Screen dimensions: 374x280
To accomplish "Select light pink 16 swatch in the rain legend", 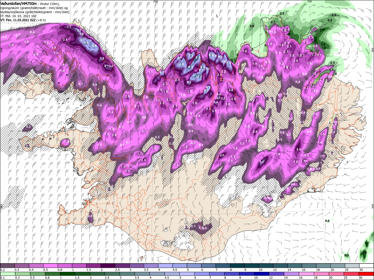I will tap(306, 274).
